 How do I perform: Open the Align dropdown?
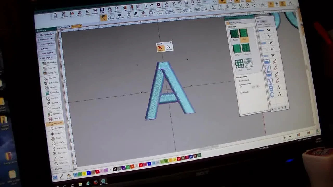(x=151, y=14)
